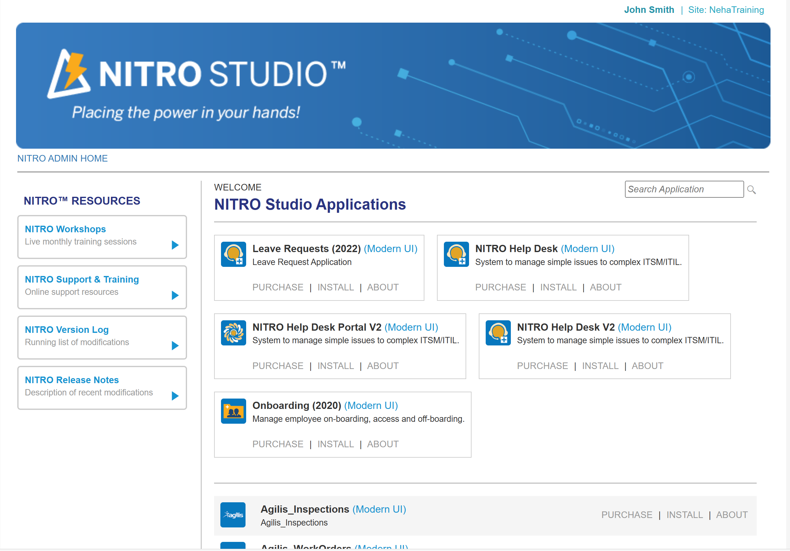Click 'Leave Request Application' description text
This screenshot has width=790, height=551.
click(x=302, y=262)
